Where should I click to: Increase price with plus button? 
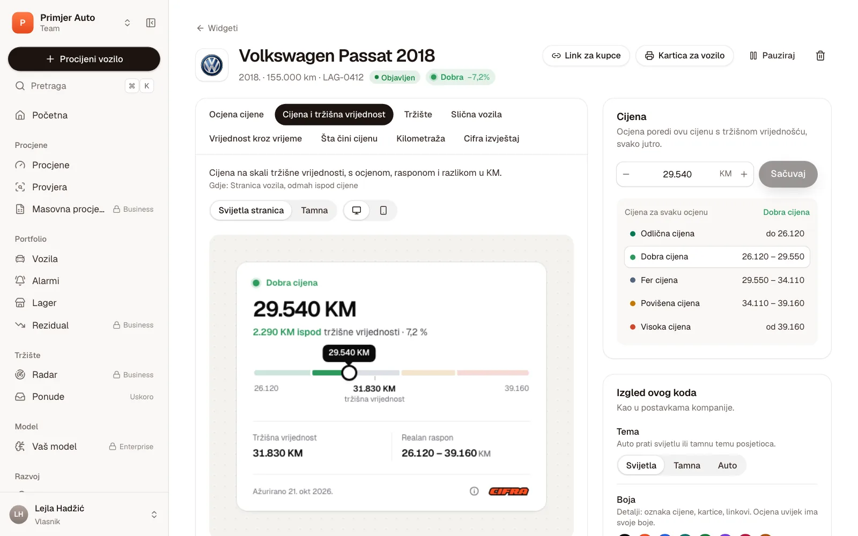coord(744,174)
